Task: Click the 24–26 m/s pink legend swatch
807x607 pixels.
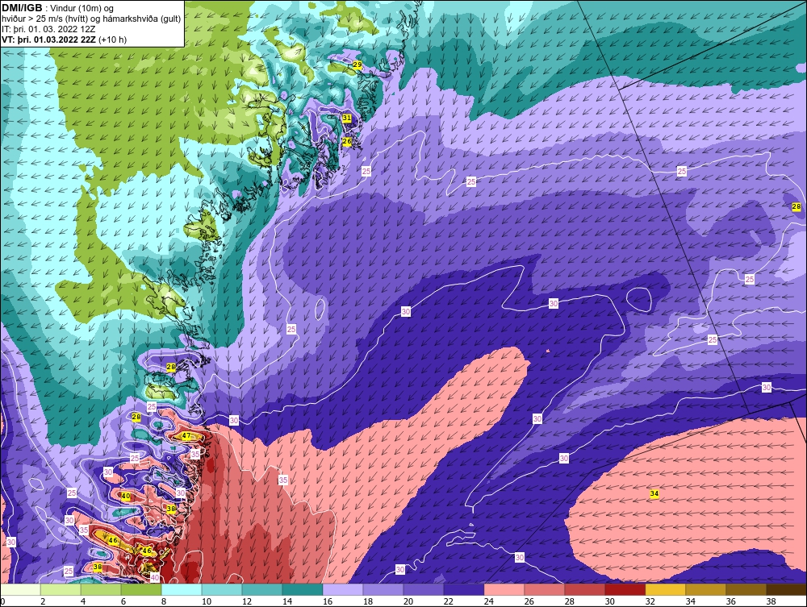Action: point(504,589)
